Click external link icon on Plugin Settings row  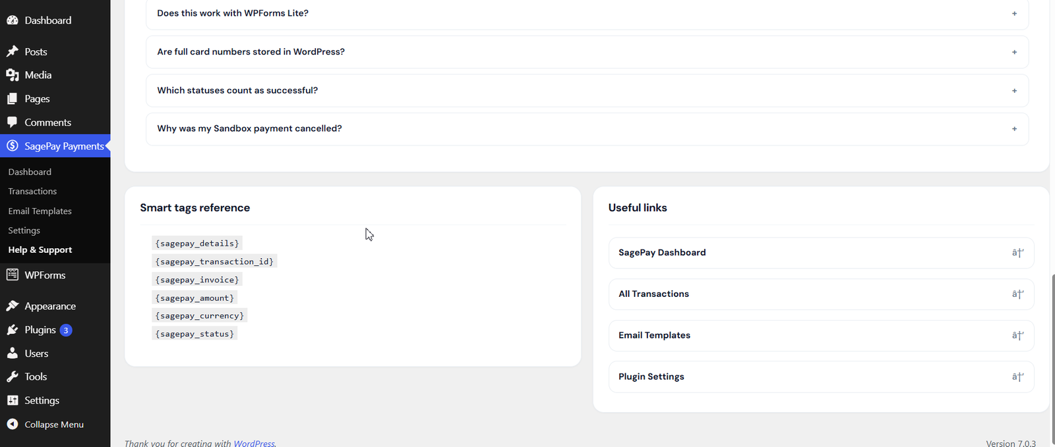pos(1018,377)
